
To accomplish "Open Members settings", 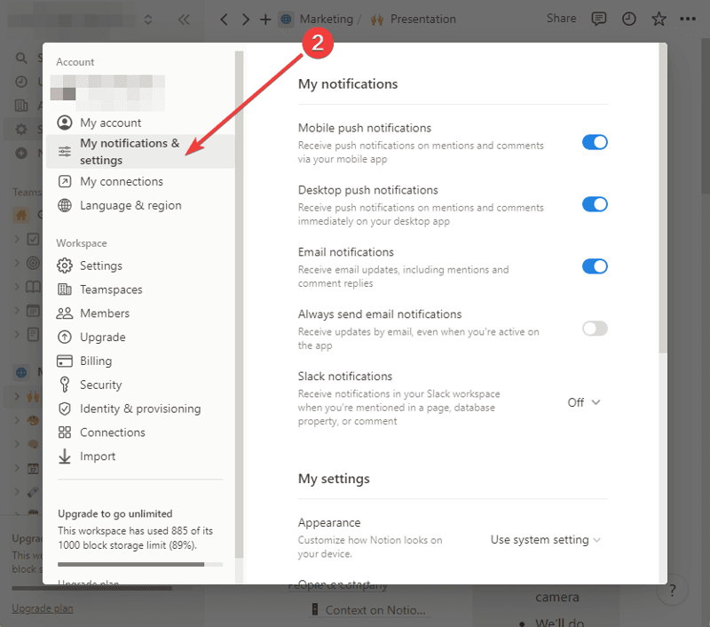I will [x=104, y=313].
